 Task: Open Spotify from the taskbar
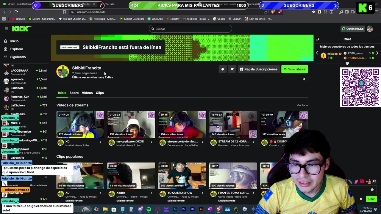point(149,209)
